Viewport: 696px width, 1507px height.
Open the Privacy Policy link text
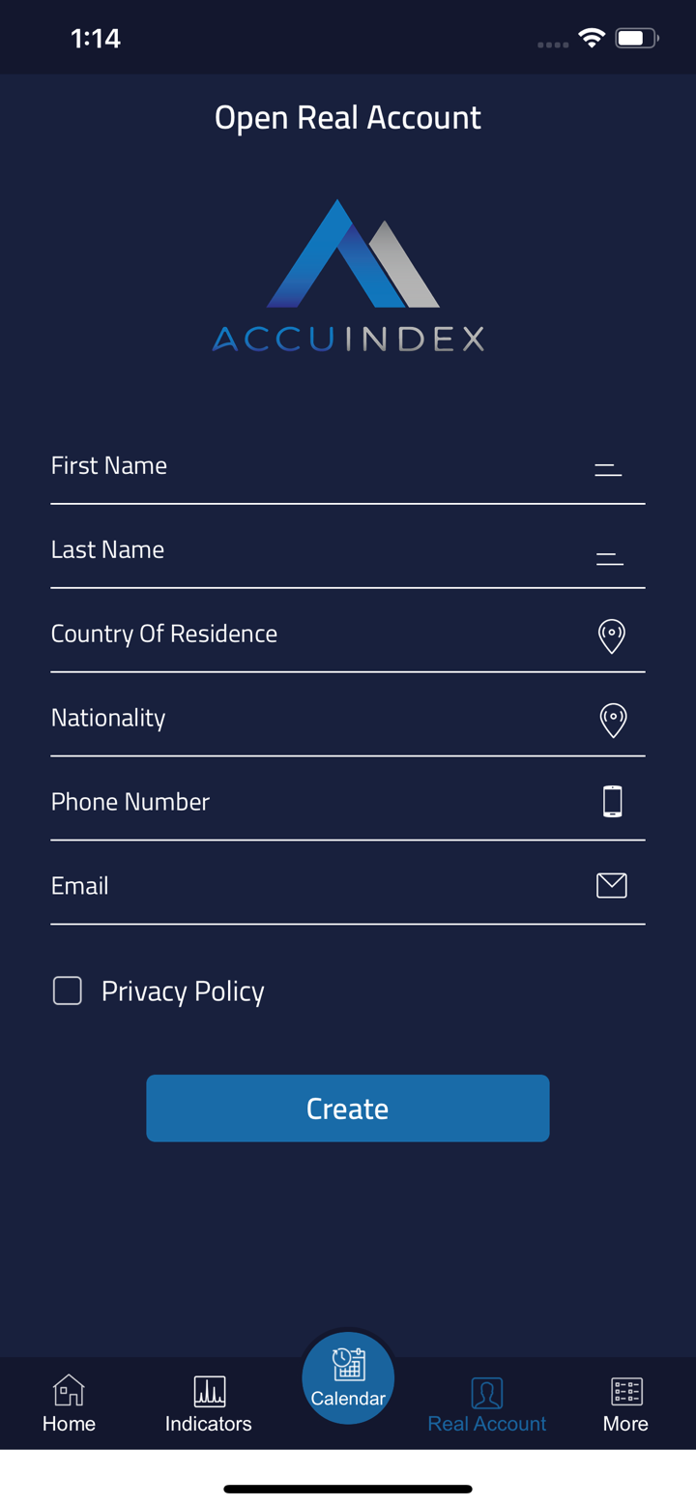click(x=183, y=991)
